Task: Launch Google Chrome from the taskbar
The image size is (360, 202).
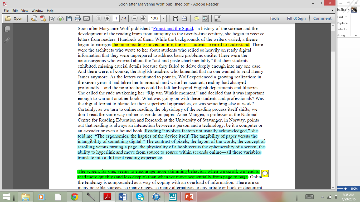Action: coord(75,197)
